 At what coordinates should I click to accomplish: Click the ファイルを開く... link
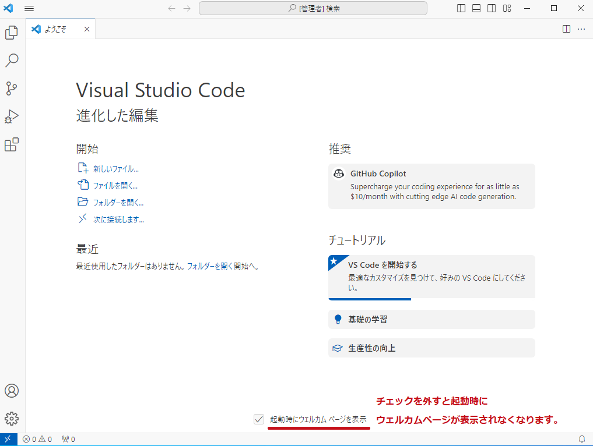[115, 185]
